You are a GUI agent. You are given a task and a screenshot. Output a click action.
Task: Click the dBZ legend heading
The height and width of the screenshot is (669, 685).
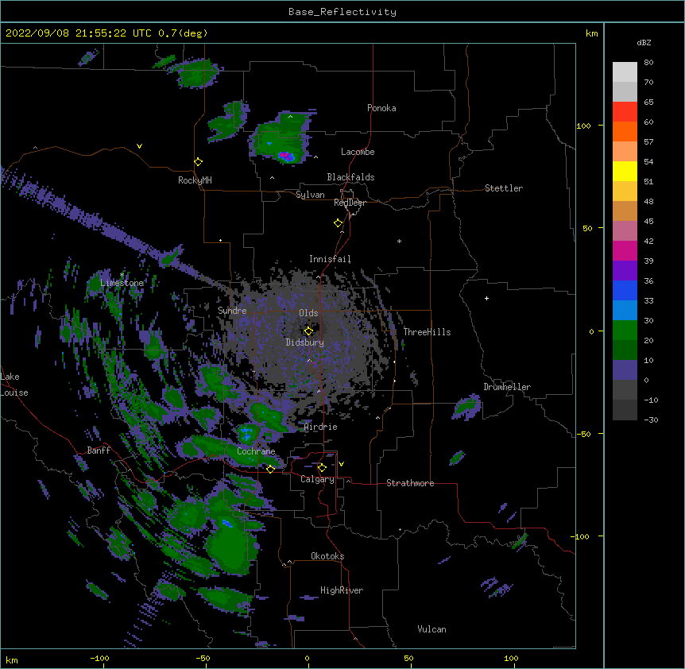(644, 42)
